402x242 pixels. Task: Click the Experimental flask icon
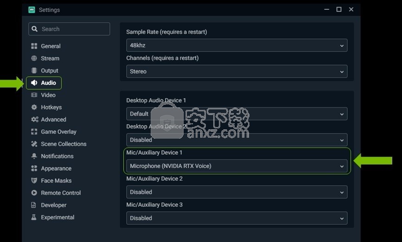34,217
